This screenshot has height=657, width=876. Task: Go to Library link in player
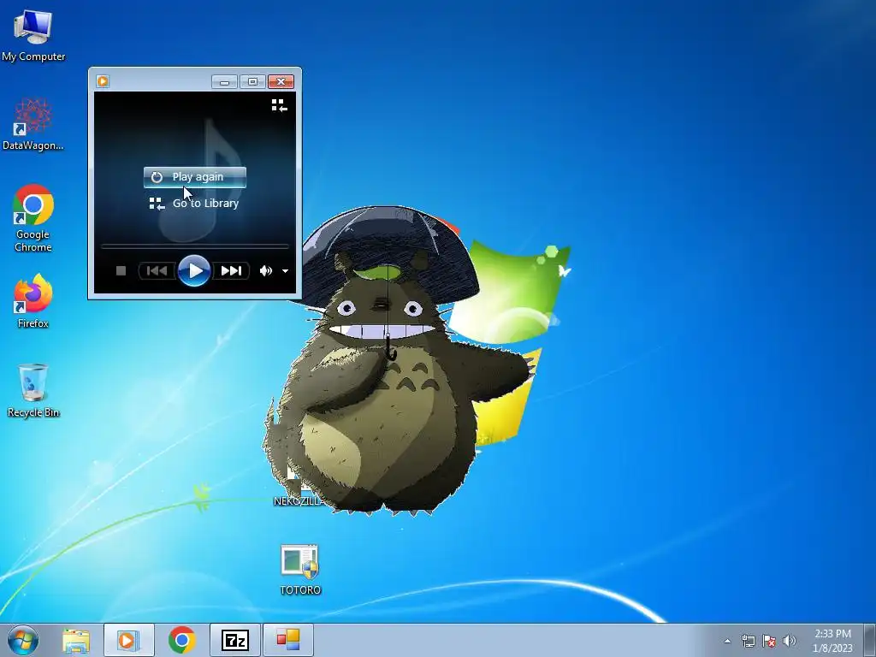(x=194, y=204)
